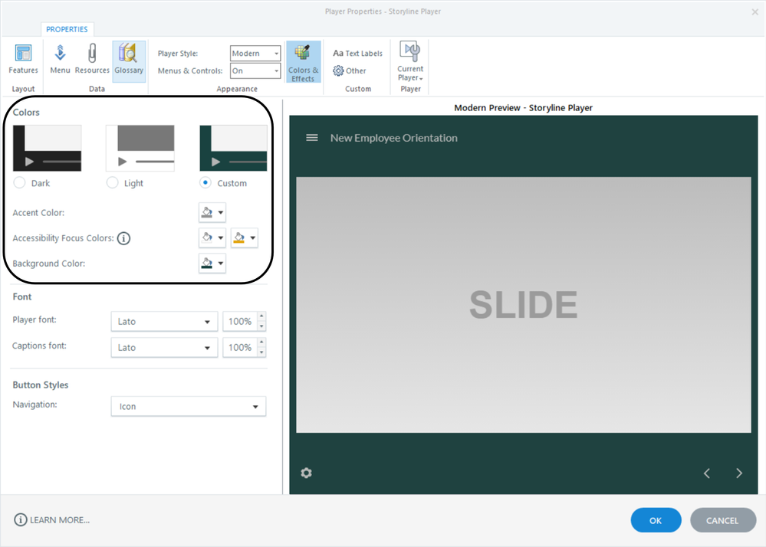The height and width of the screenshot is (547, 766).
Task: Open the Current Player menu
Action: pyautogui.click(x=410, y=62)
